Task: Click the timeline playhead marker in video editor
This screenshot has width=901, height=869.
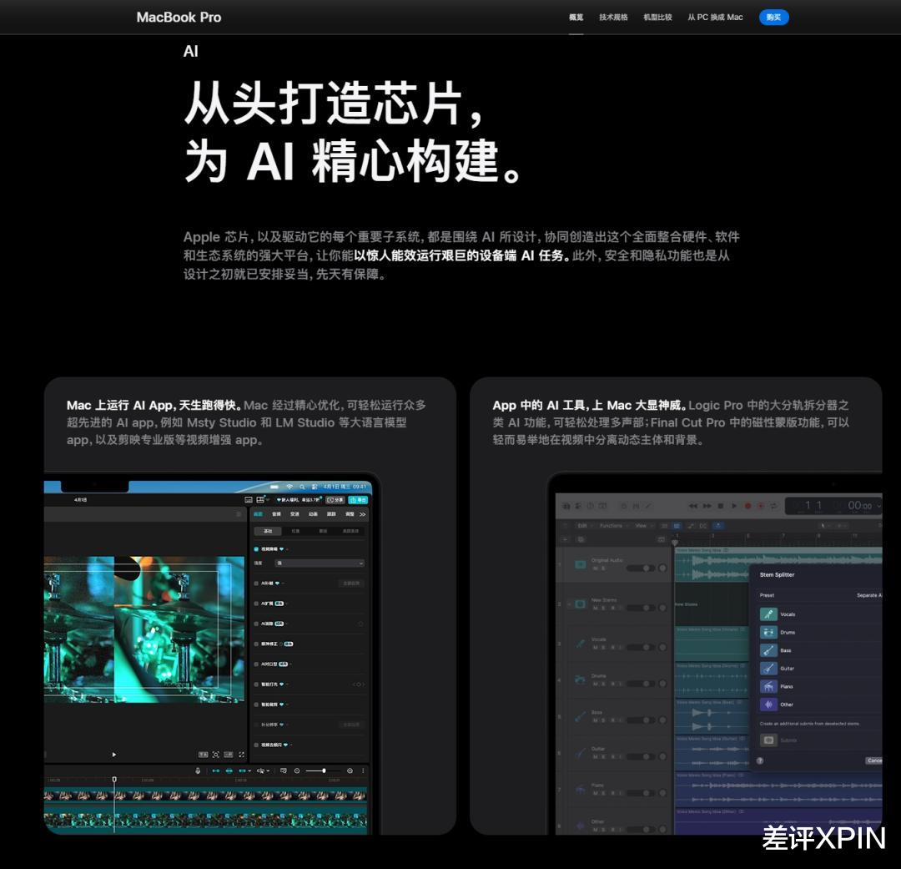Action: point(114,780)
